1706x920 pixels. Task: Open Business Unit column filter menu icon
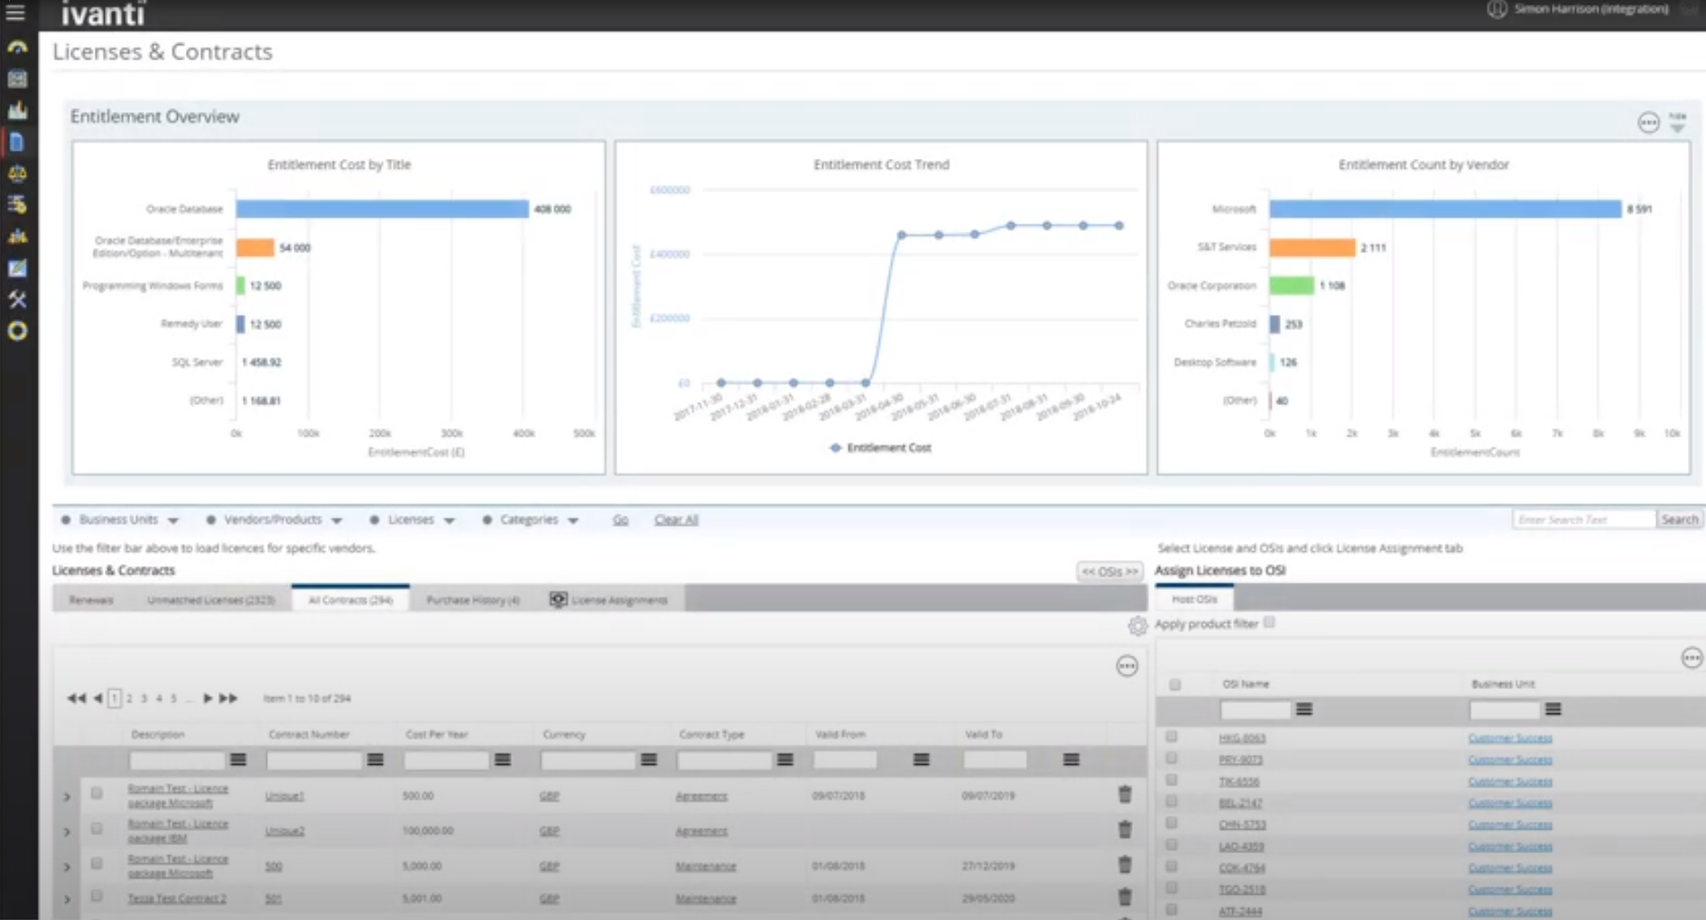[1553, 710]
